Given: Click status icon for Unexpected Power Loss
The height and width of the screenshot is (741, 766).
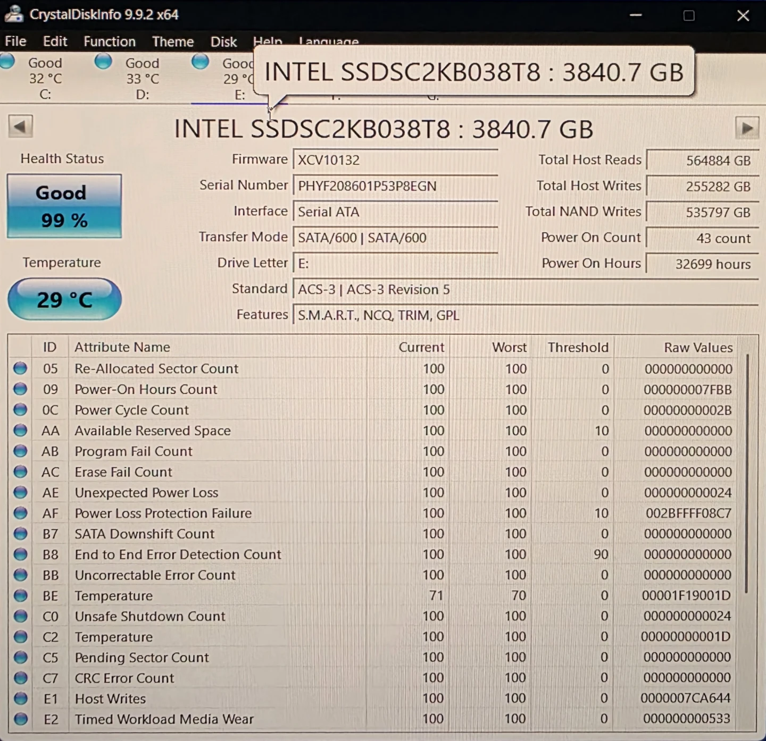Looking at the screenshot, I should (x=20, y=492).
